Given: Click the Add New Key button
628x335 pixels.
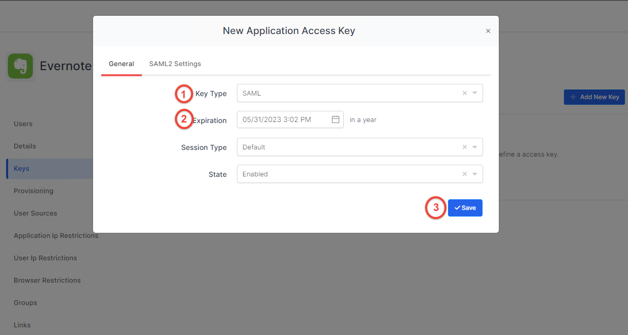Looking at the screenshot, I should (x=594, y=97).
